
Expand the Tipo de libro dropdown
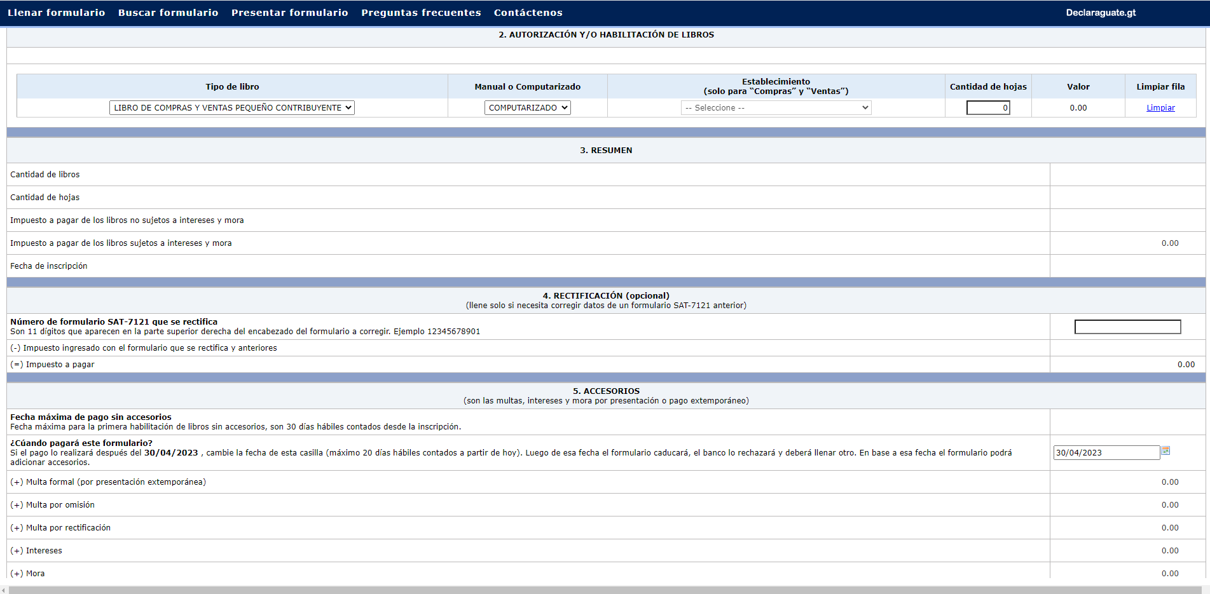point(231,108)
